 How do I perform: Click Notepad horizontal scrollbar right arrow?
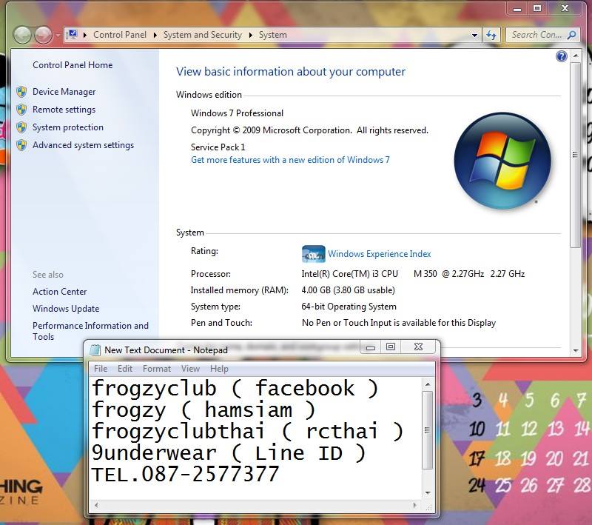pyautogui.click(x=415, y=505)
